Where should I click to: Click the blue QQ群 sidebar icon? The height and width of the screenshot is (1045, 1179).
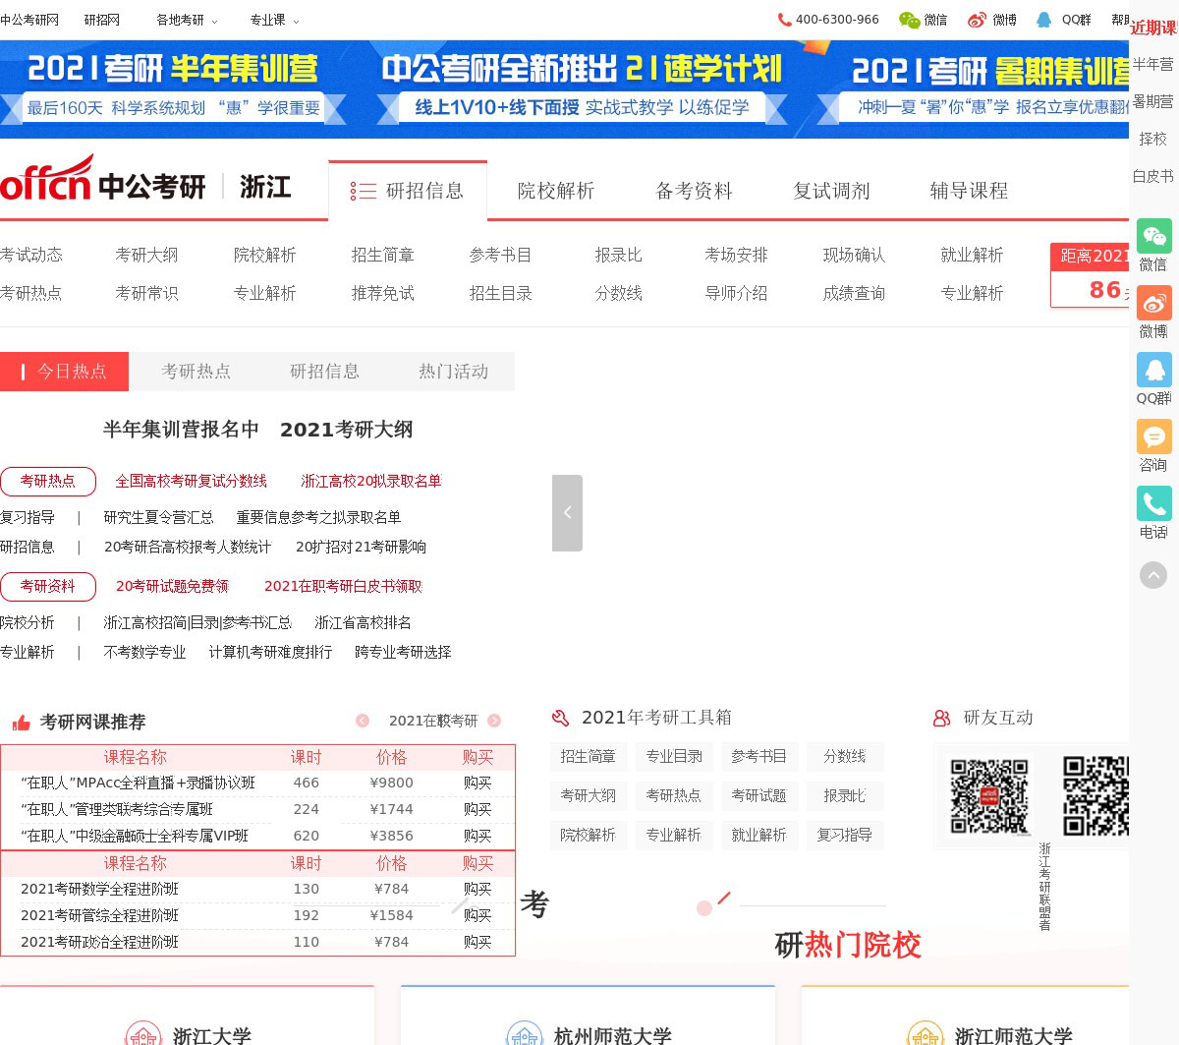click(x=1153, y=371)
